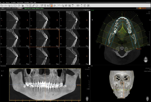Click the padlock lock icon in toolbar

(x=23, y=6)
